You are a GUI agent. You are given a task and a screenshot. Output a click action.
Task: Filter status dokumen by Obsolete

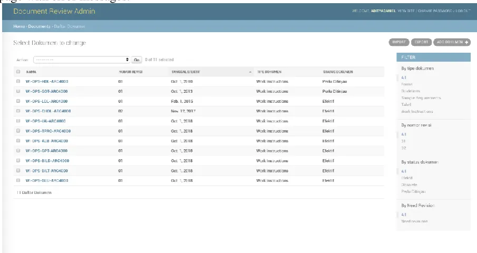click(409, 185)
